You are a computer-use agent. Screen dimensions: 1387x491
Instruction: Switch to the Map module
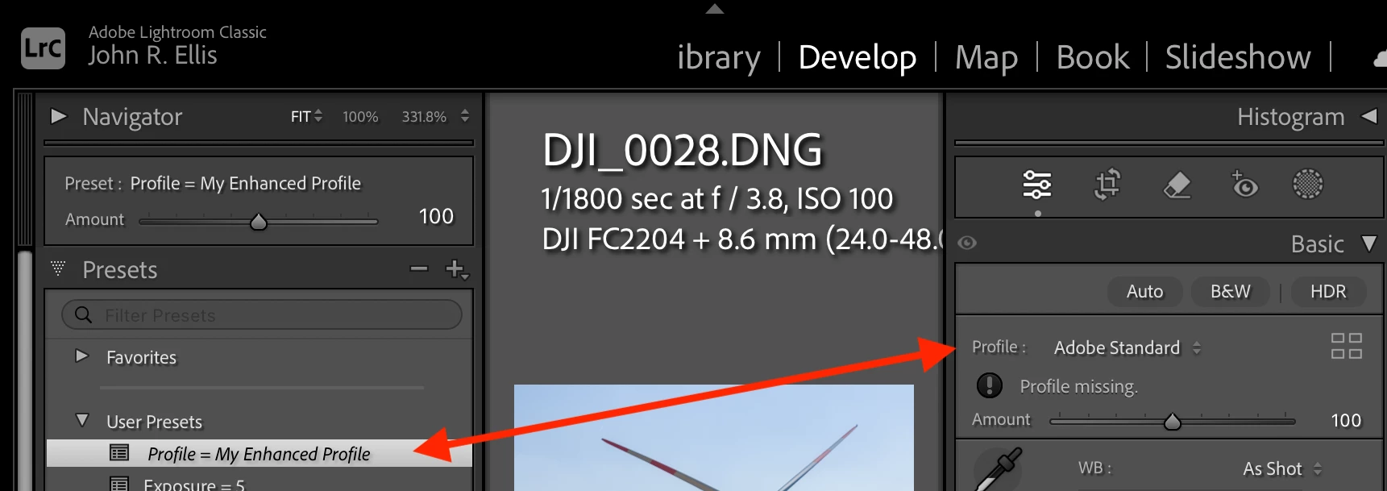pyautogui.click(x=986, y=57)
